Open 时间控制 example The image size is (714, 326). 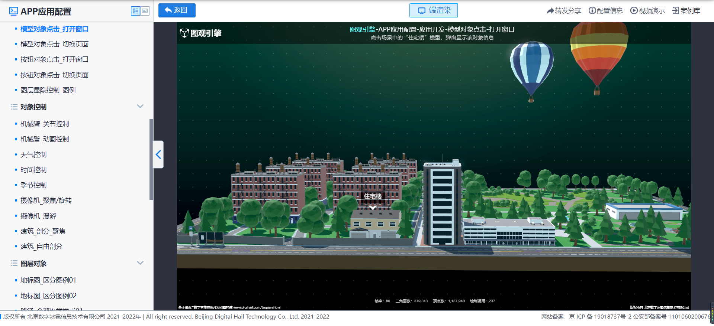tap(33, 170)
